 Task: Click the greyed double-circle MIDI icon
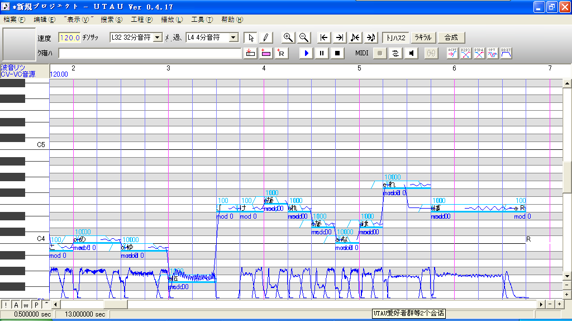click(x=431, y=53)
